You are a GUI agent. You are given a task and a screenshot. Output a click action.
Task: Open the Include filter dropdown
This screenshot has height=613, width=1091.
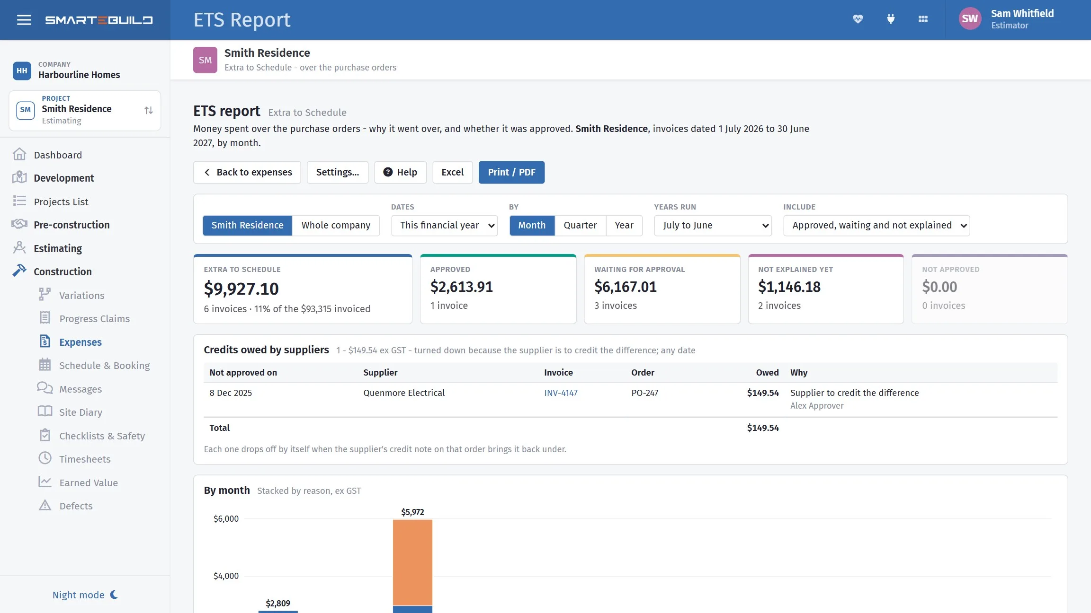click(x=876, y=225)
